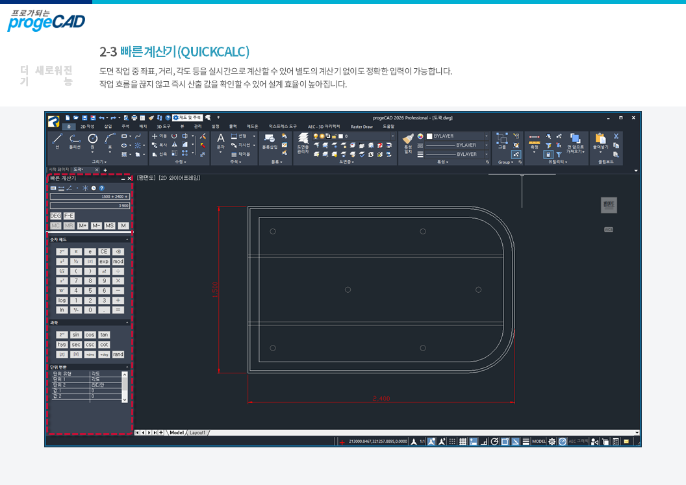Click the Match Properties (특성 일치) brush
Image resolution: width=686 pixels, height=485 pixels.
(x=408, y=143)
